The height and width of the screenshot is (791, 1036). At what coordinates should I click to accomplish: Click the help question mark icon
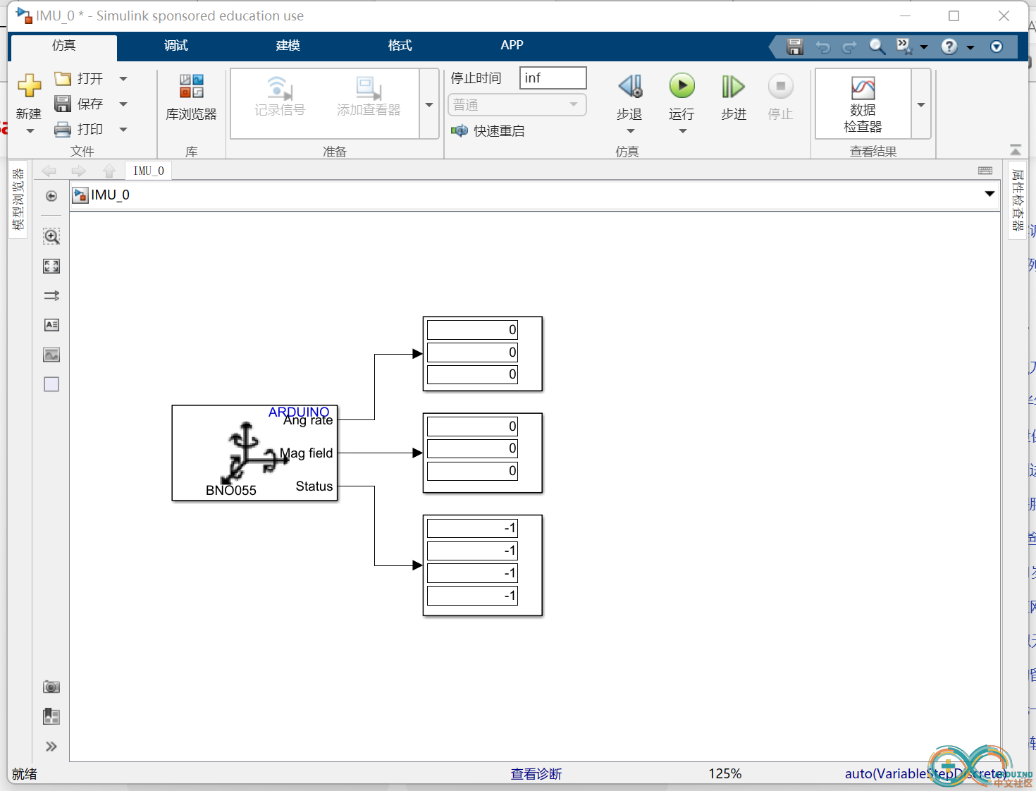point(949,47)
